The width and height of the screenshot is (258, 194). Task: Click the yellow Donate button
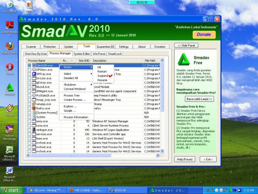click(204, 34)
